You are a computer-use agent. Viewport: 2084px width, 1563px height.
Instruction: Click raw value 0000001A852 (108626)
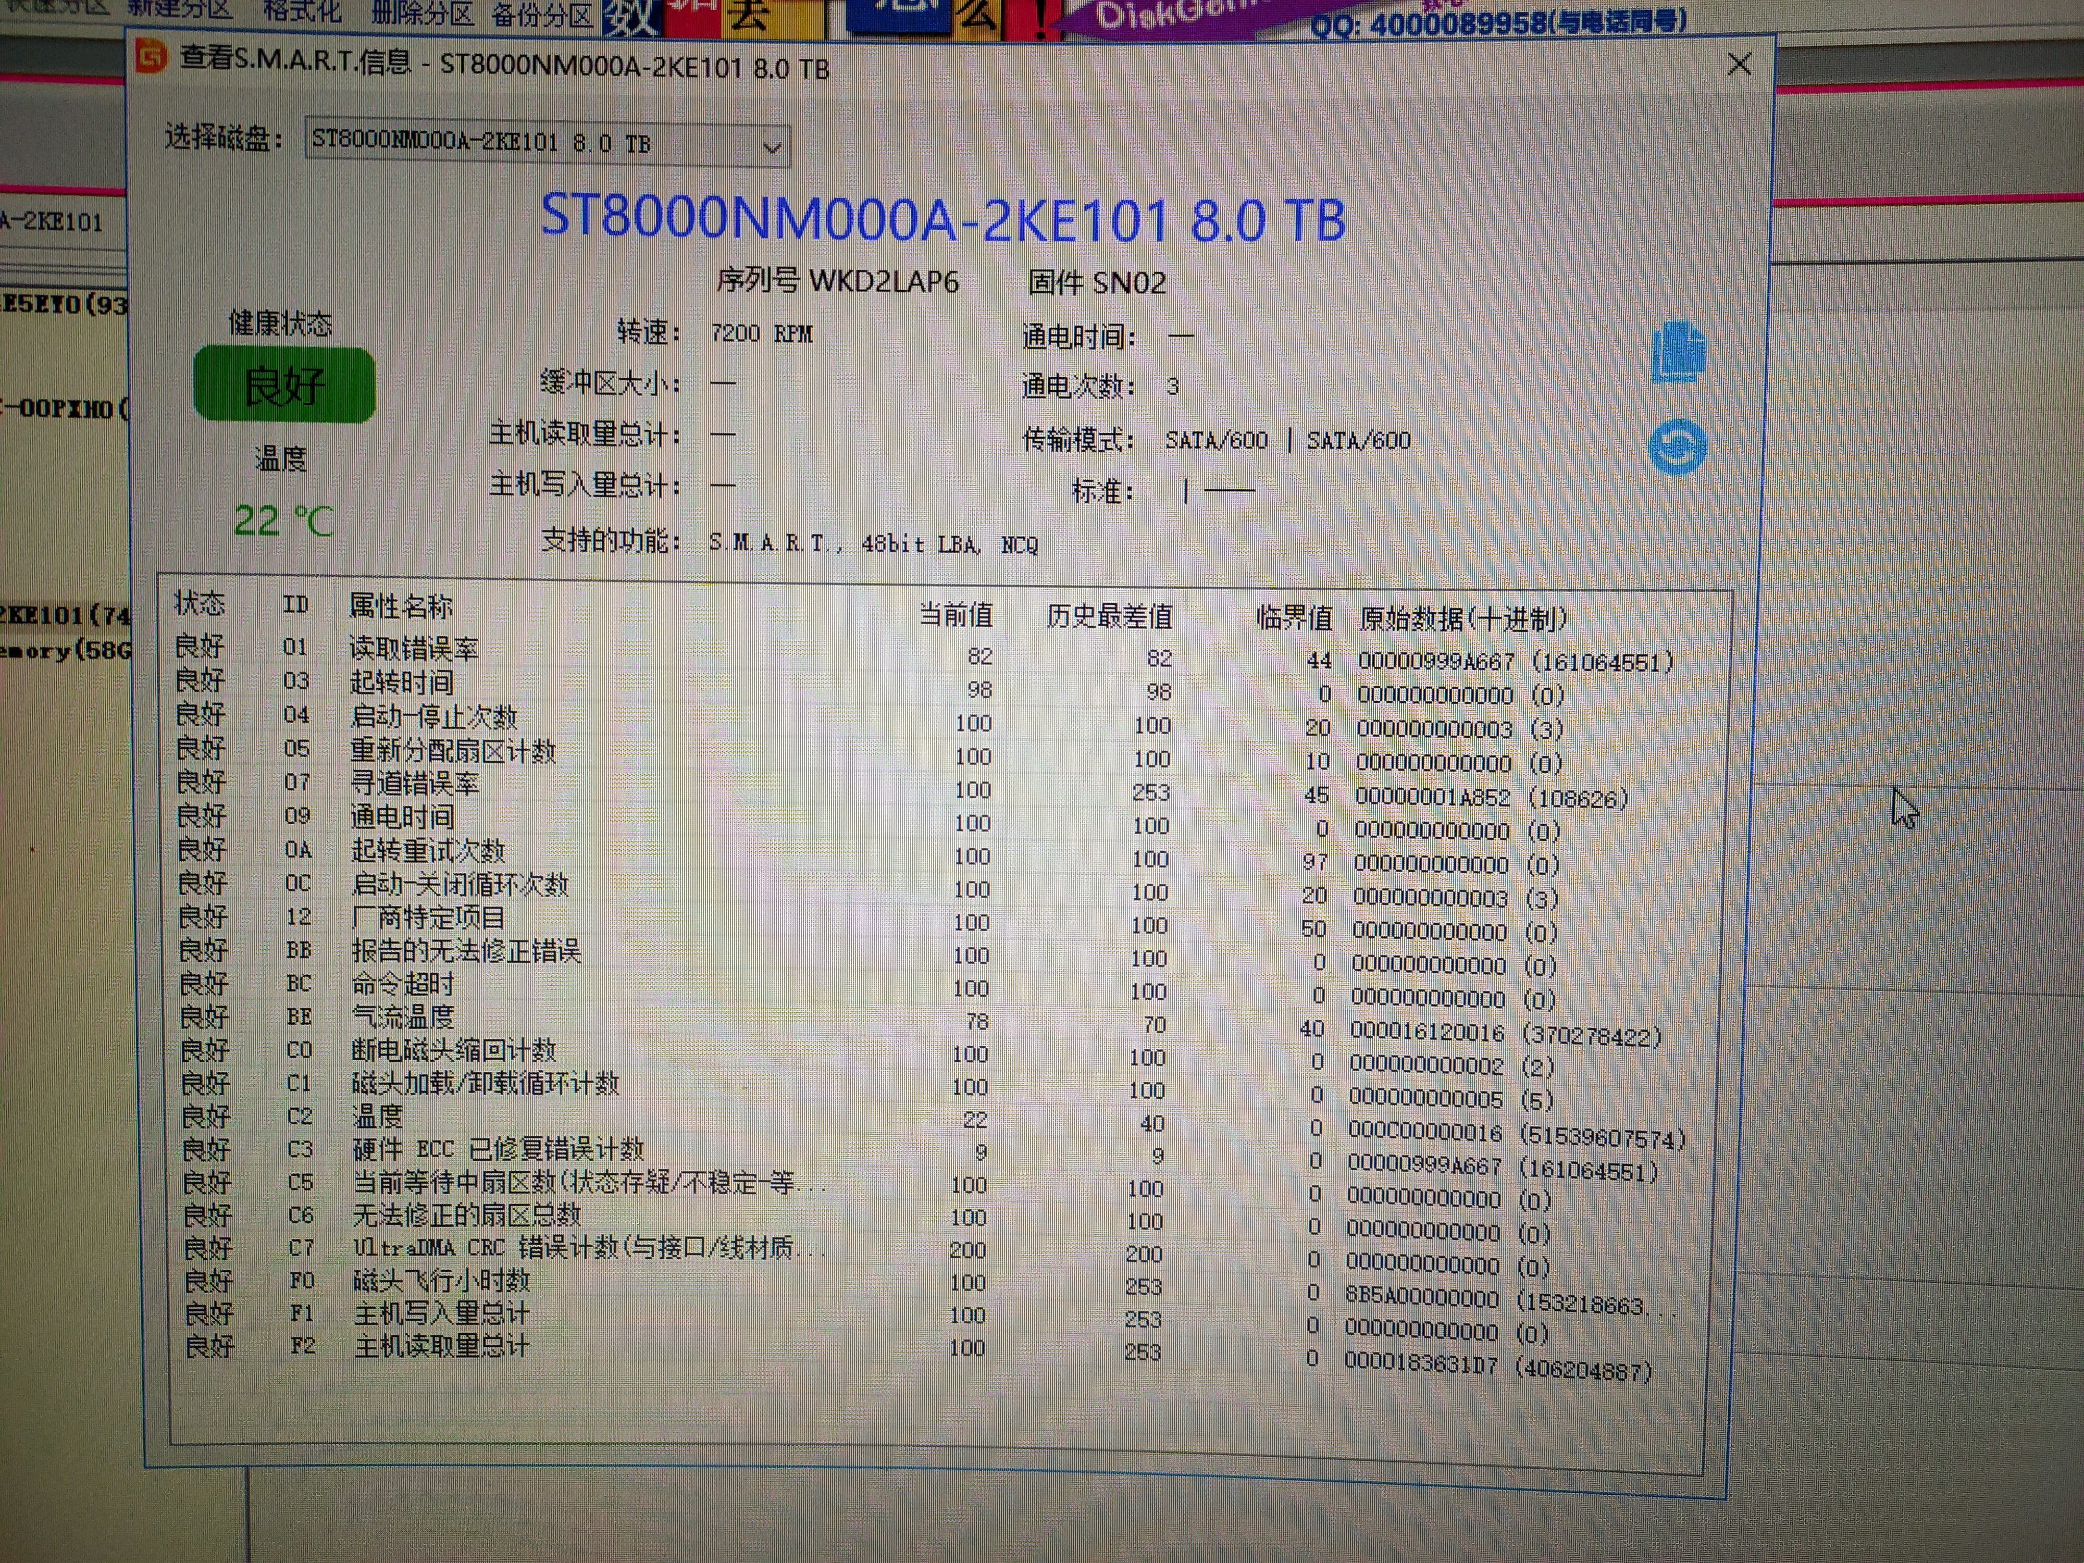click(x=1492, y=798)
